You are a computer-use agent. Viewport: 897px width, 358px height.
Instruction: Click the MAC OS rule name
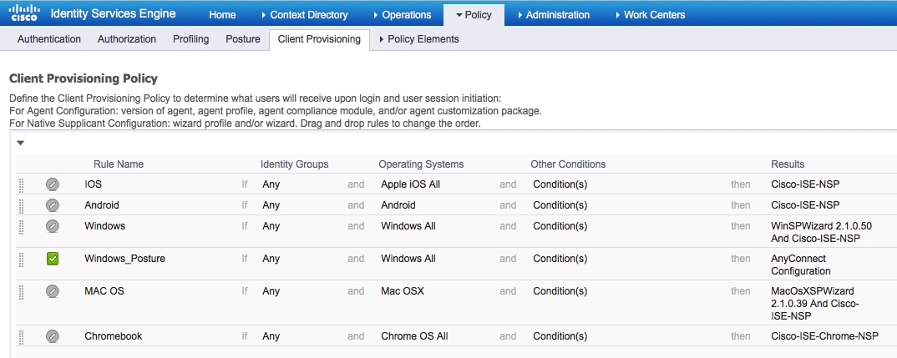tap(104, 291)
